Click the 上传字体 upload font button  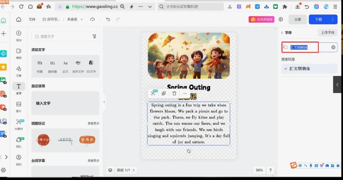pyautogui.click(x=327, y=33)
